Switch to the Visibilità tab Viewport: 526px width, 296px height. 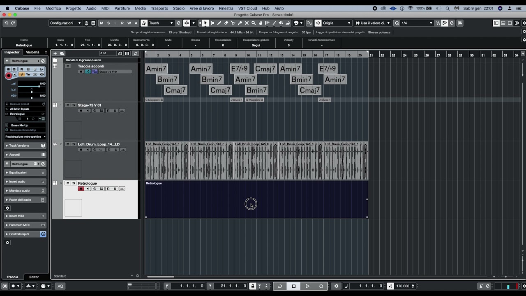[x=32, y=52]
